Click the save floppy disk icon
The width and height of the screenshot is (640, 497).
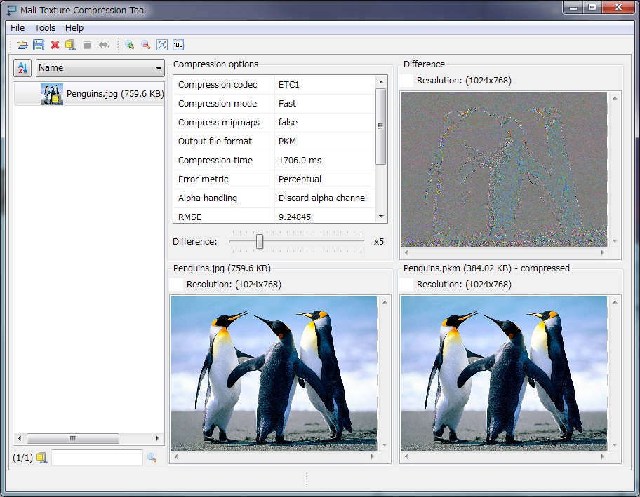click(39, 45)
